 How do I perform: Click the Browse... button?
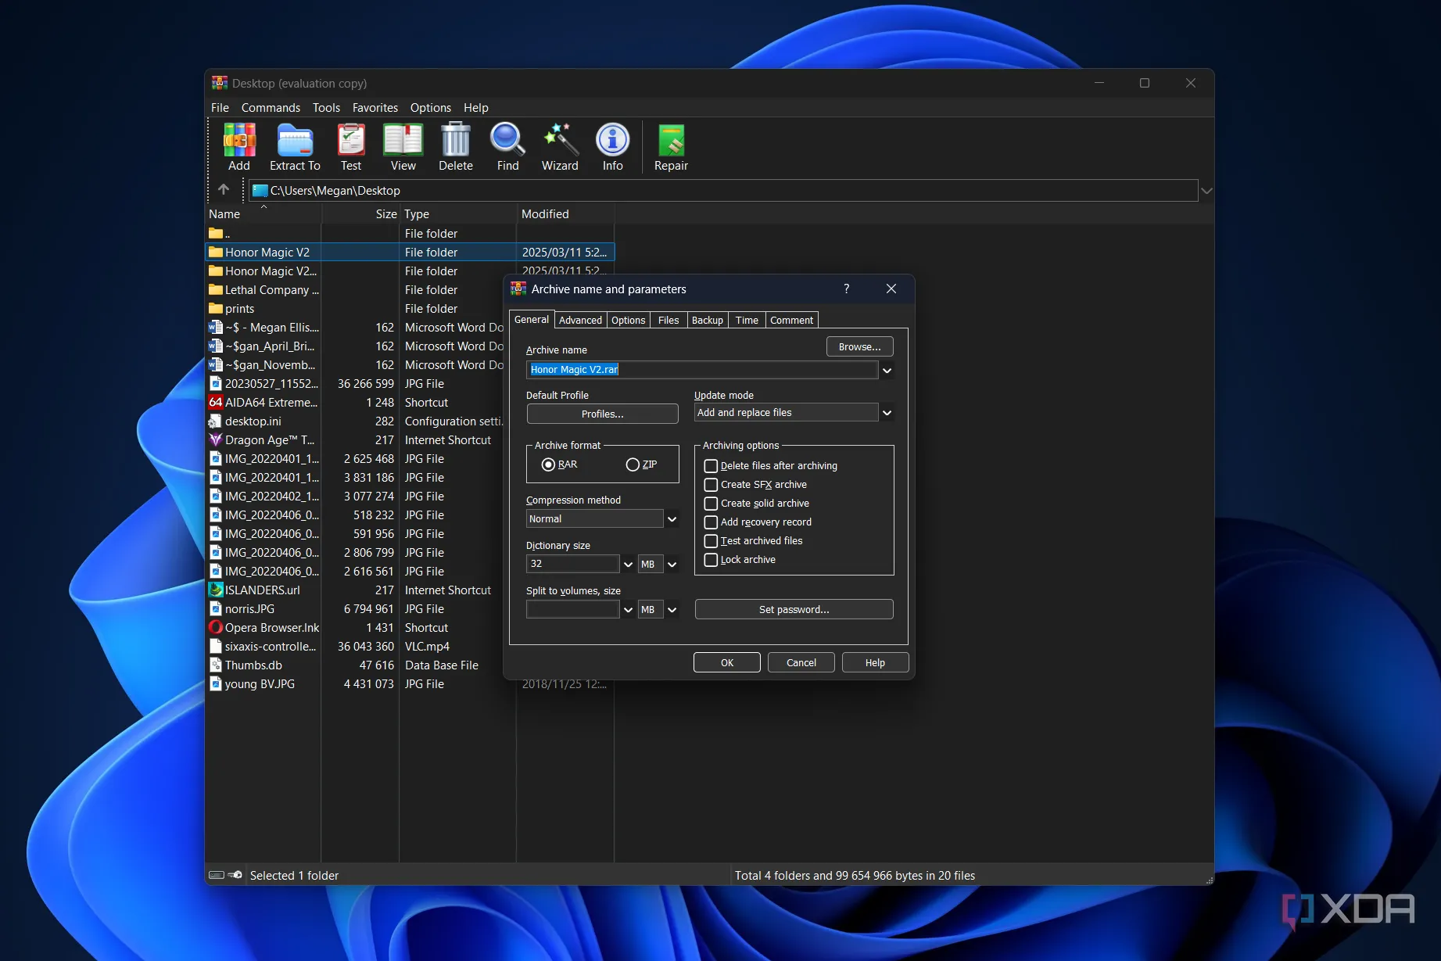click(859, 346)
